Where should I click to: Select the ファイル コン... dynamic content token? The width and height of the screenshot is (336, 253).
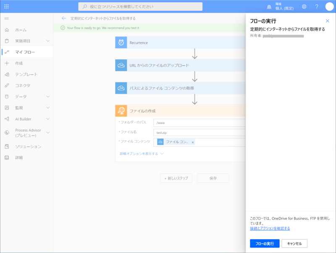click(176, 142)
